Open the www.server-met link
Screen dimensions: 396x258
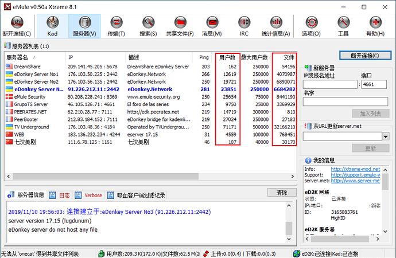click(x=355, y=181)
